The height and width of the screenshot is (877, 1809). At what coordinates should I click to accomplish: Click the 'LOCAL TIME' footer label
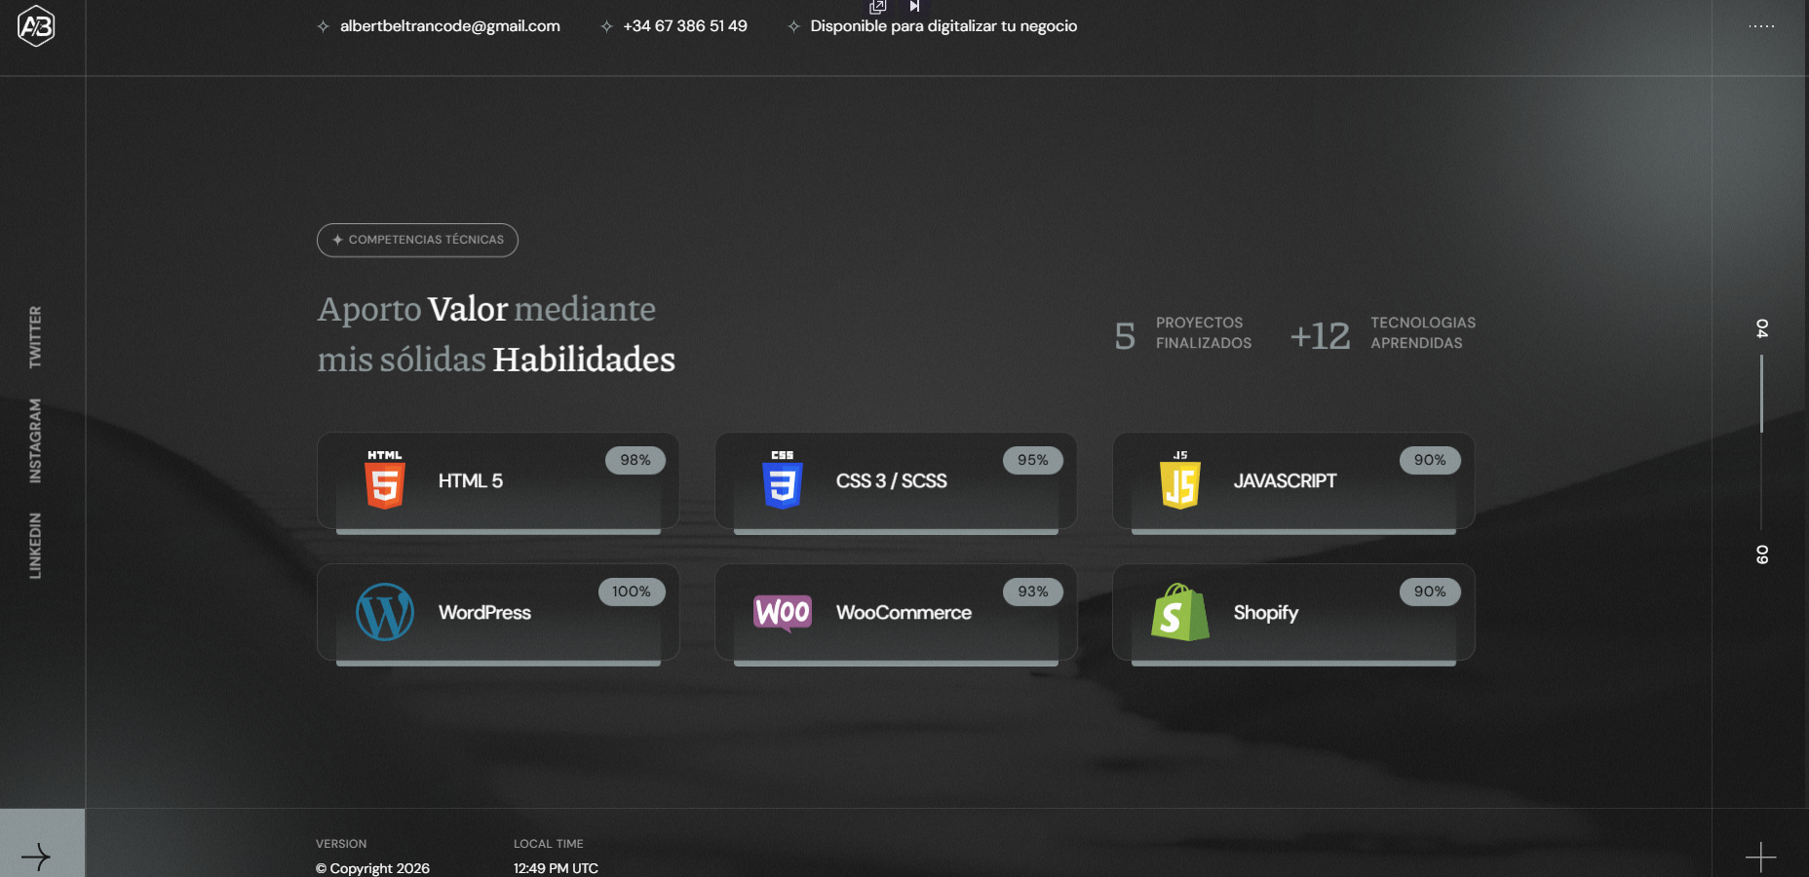(549, 844)
